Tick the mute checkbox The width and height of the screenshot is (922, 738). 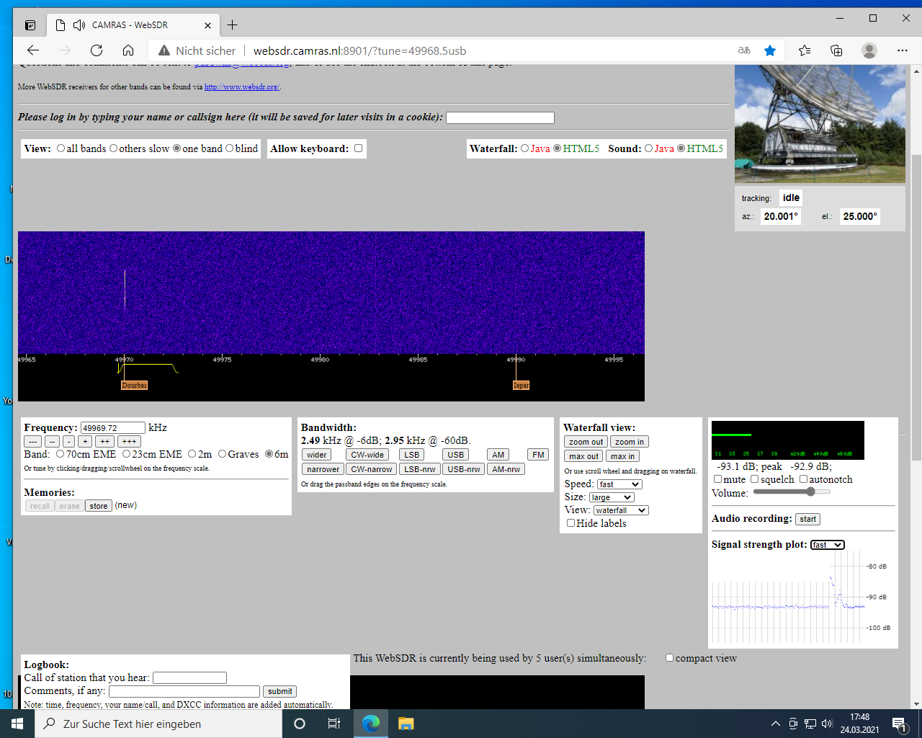tap(717, 479)
